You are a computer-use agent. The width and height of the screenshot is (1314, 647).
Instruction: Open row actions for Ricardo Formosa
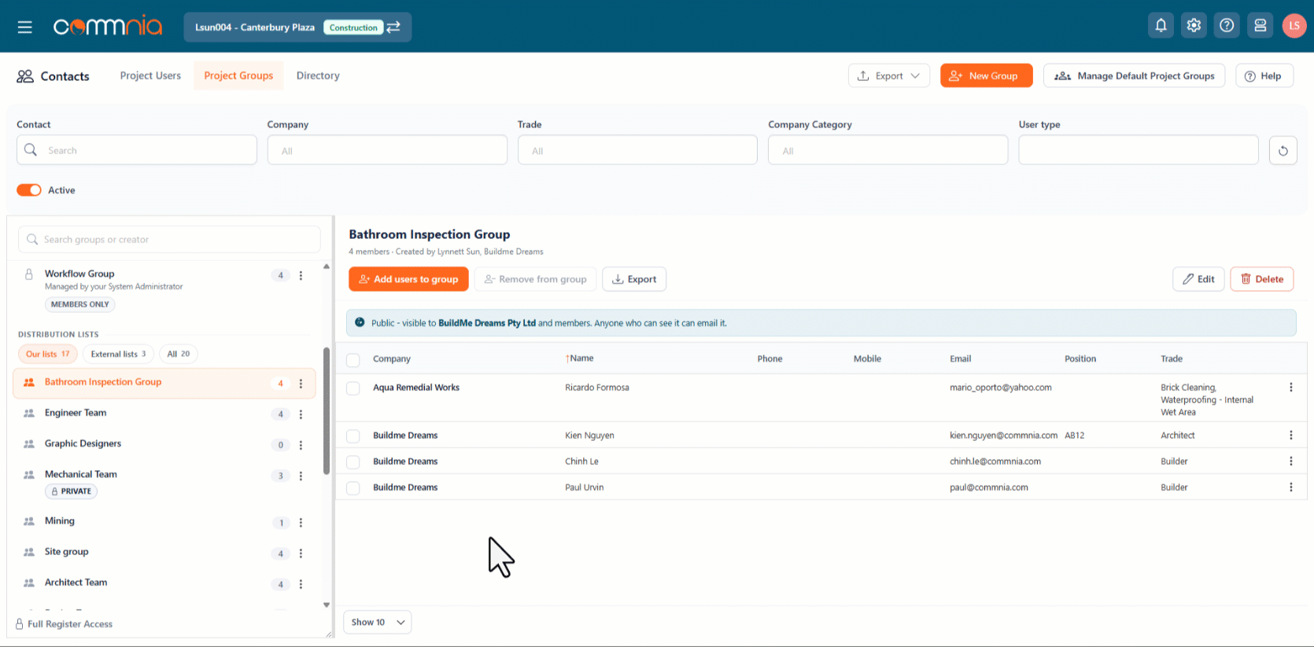pos(1290,388)
